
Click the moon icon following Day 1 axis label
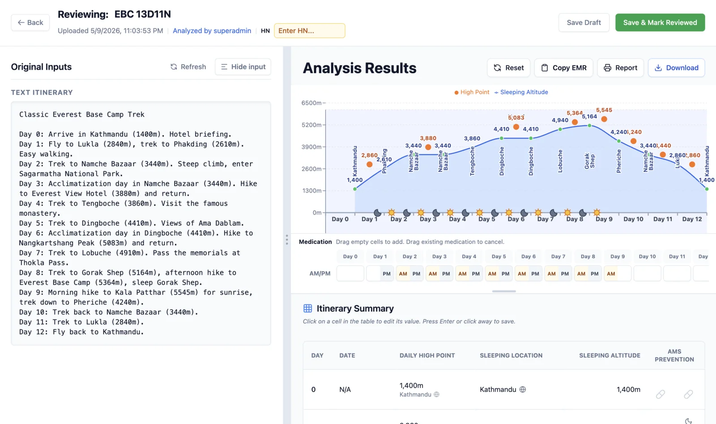(377, 213)
